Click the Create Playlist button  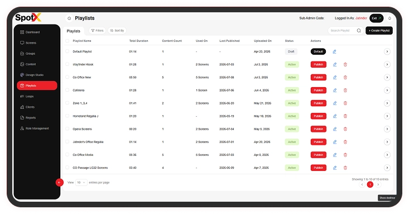(x=379, y=31)
